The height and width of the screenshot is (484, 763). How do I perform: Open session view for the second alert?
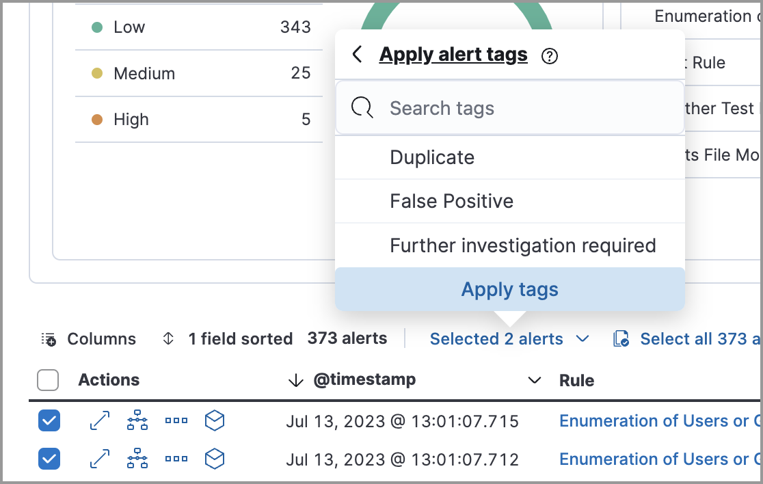coord(214,459)
